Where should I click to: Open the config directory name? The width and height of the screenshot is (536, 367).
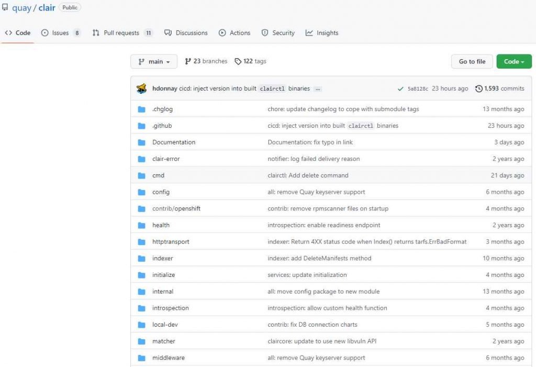click(x=161, y=192)
